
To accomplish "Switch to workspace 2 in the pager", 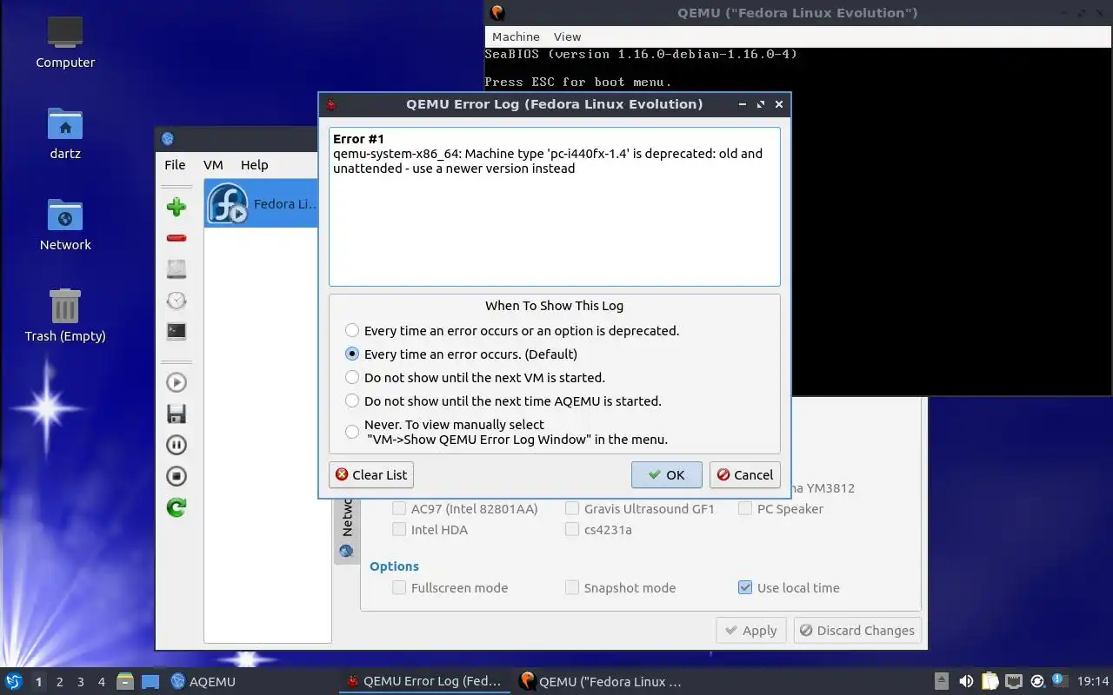I will (59, 682).
